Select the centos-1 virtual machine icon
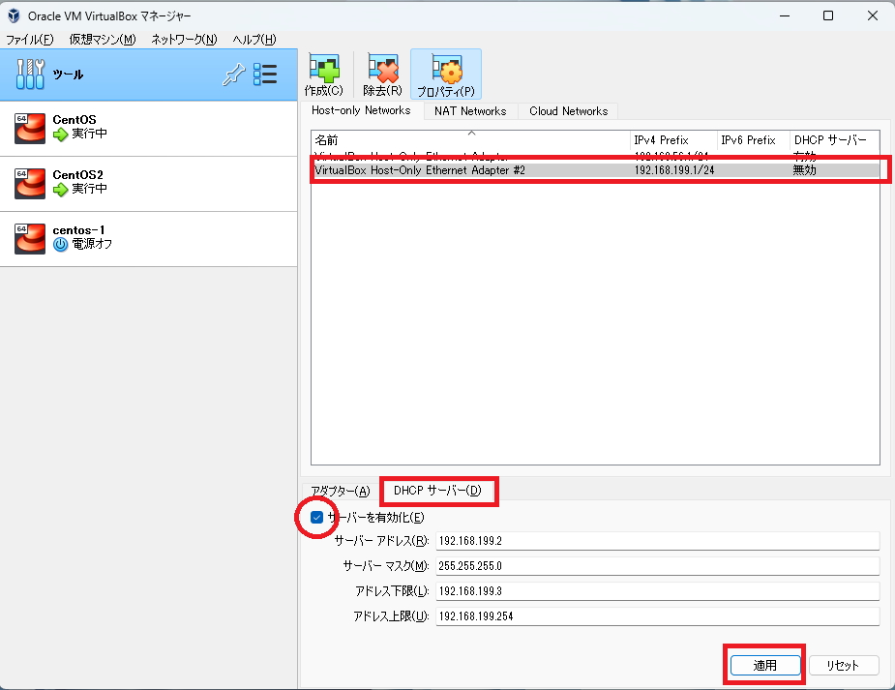The width and height of the screenshot is (895, 690). 30,238
